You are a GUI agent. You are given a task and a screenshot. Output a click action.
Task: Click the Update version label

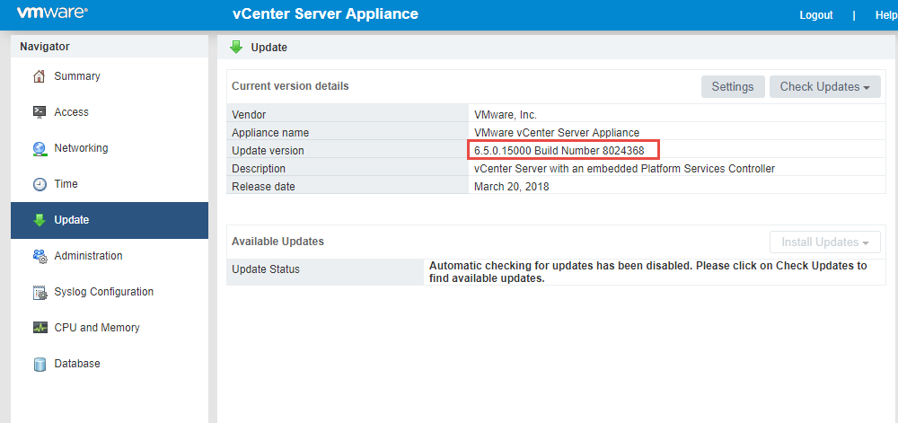click(268, 151)
